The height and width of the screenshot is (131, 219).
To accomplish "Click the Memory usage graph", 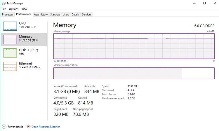I will click(134, 46).
